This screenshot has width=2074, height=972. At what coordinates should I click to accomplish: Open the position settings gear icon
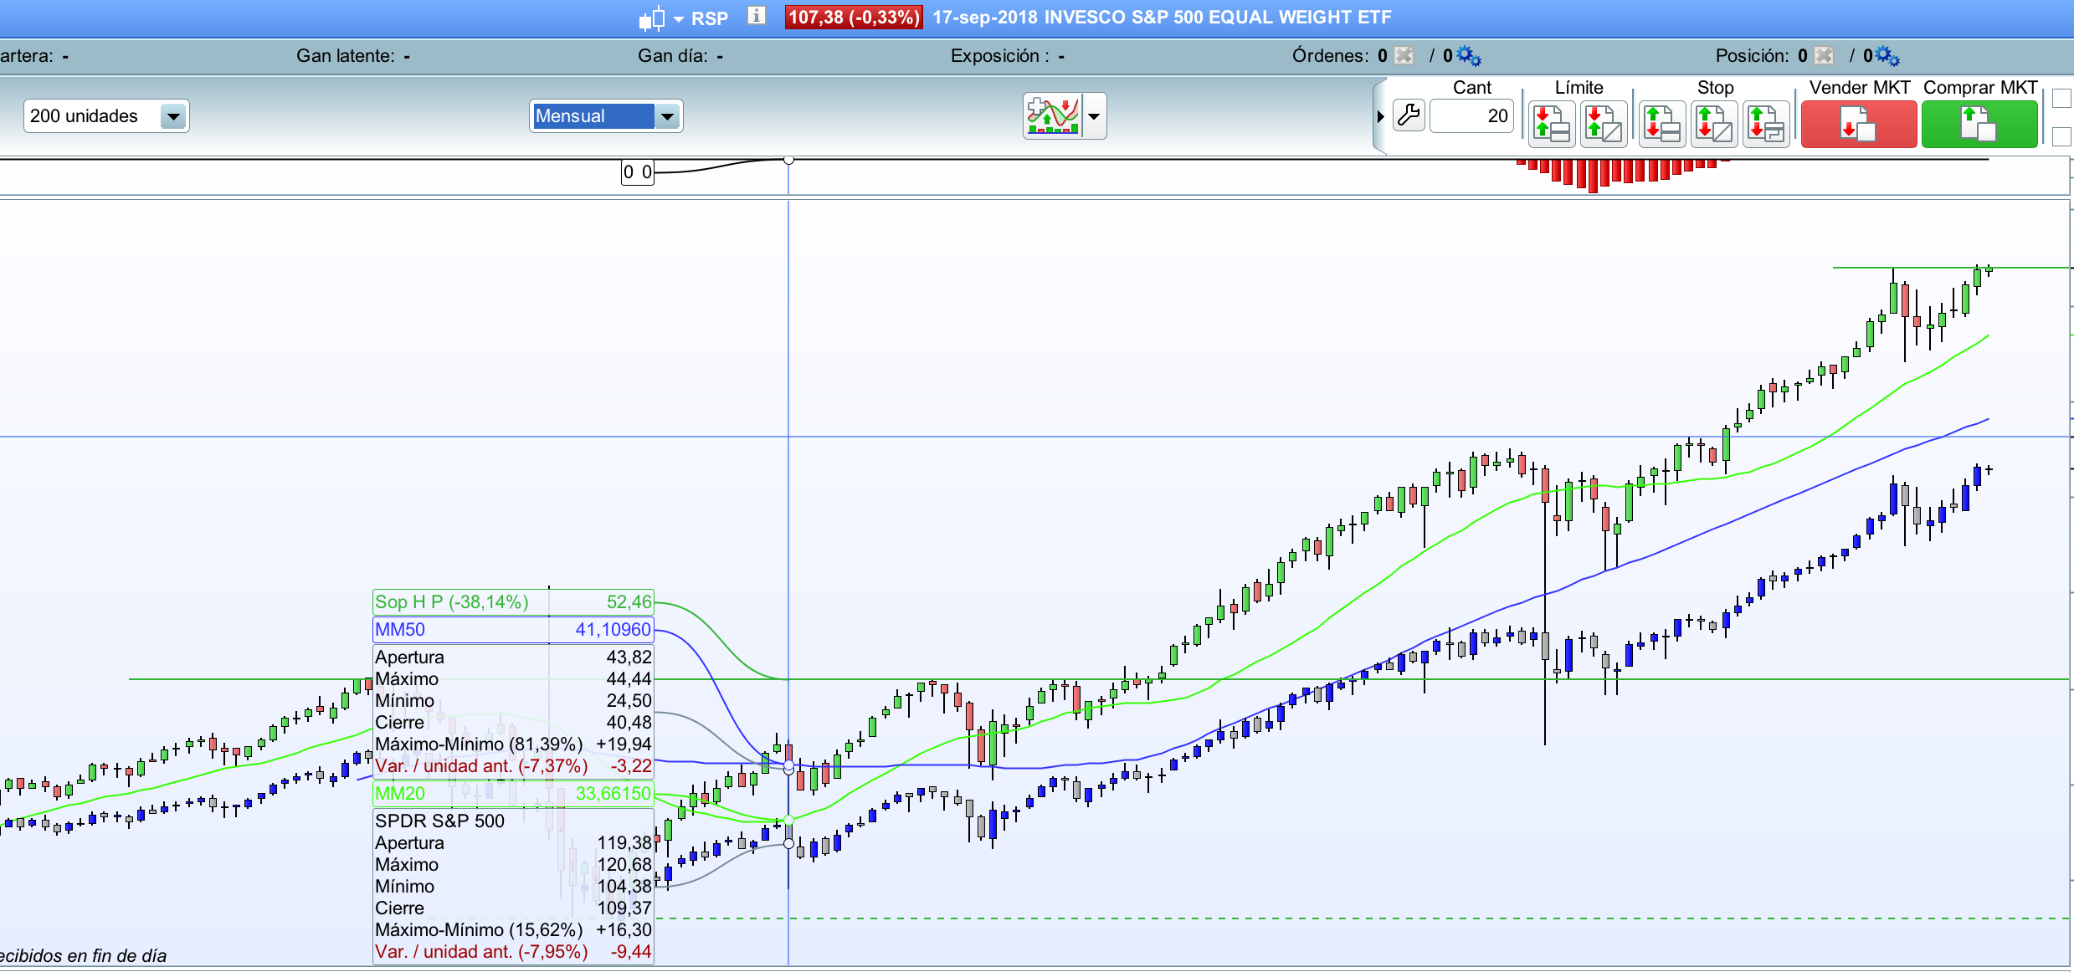click(x=1887, y=56)
